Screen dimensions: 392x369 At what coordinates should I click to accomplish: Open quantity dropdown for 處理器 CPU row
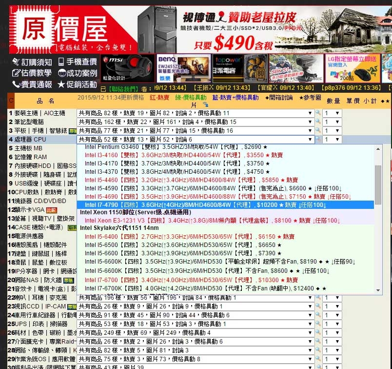(x=332, y=140)
